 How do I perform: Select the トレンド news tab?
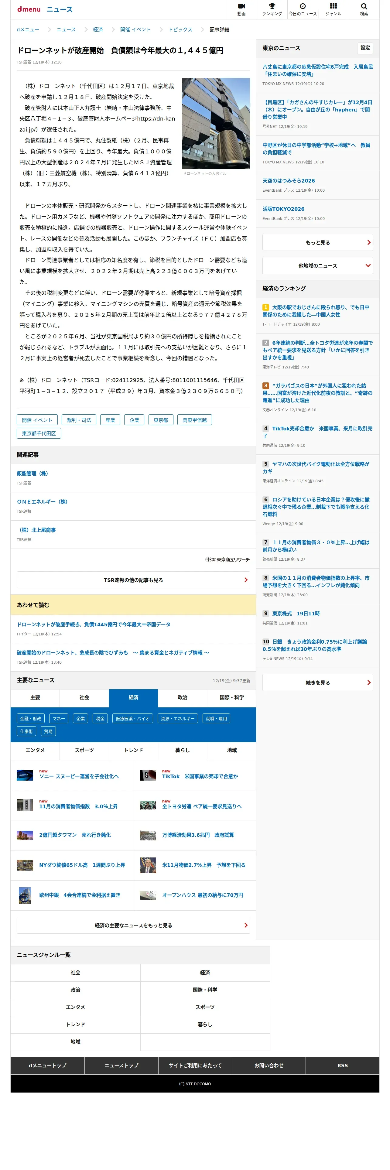coord(133,750)
